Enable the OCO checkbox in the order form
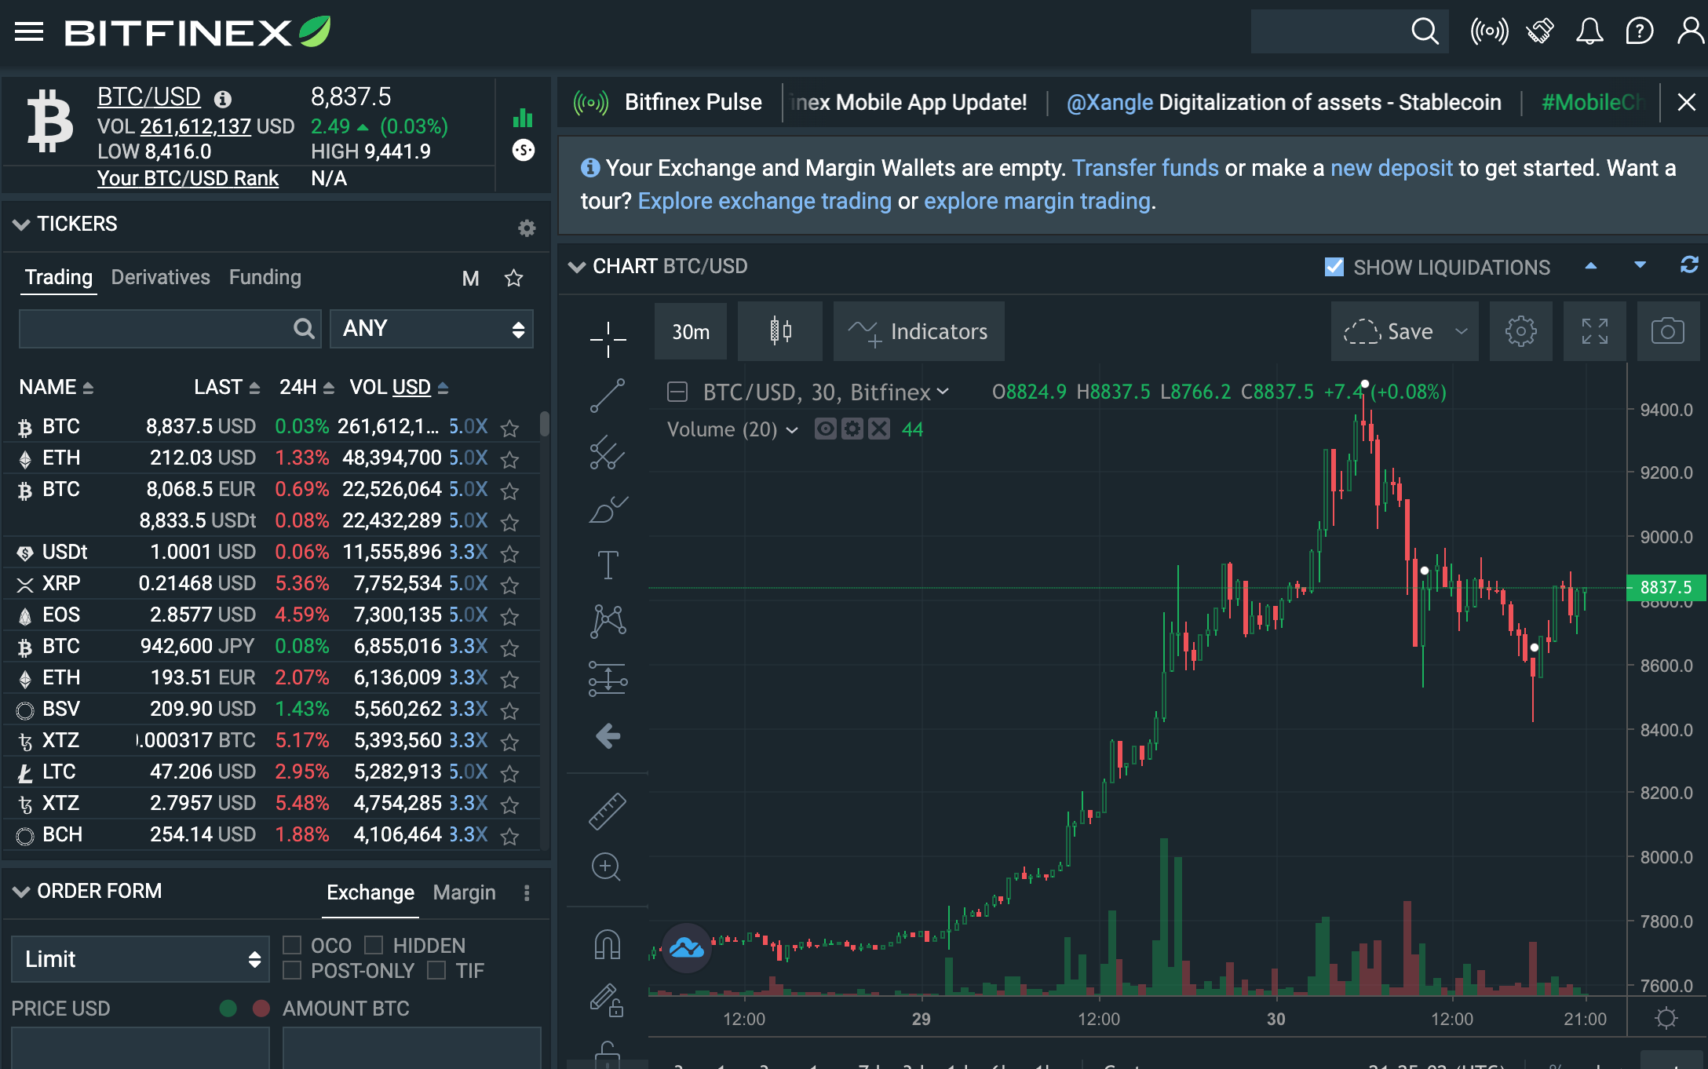1708x1069 pixels. coord(294,945)
